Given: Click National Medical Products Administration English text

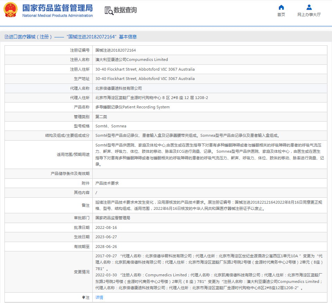Looking at the screenshot, I should tap(57, 16).
